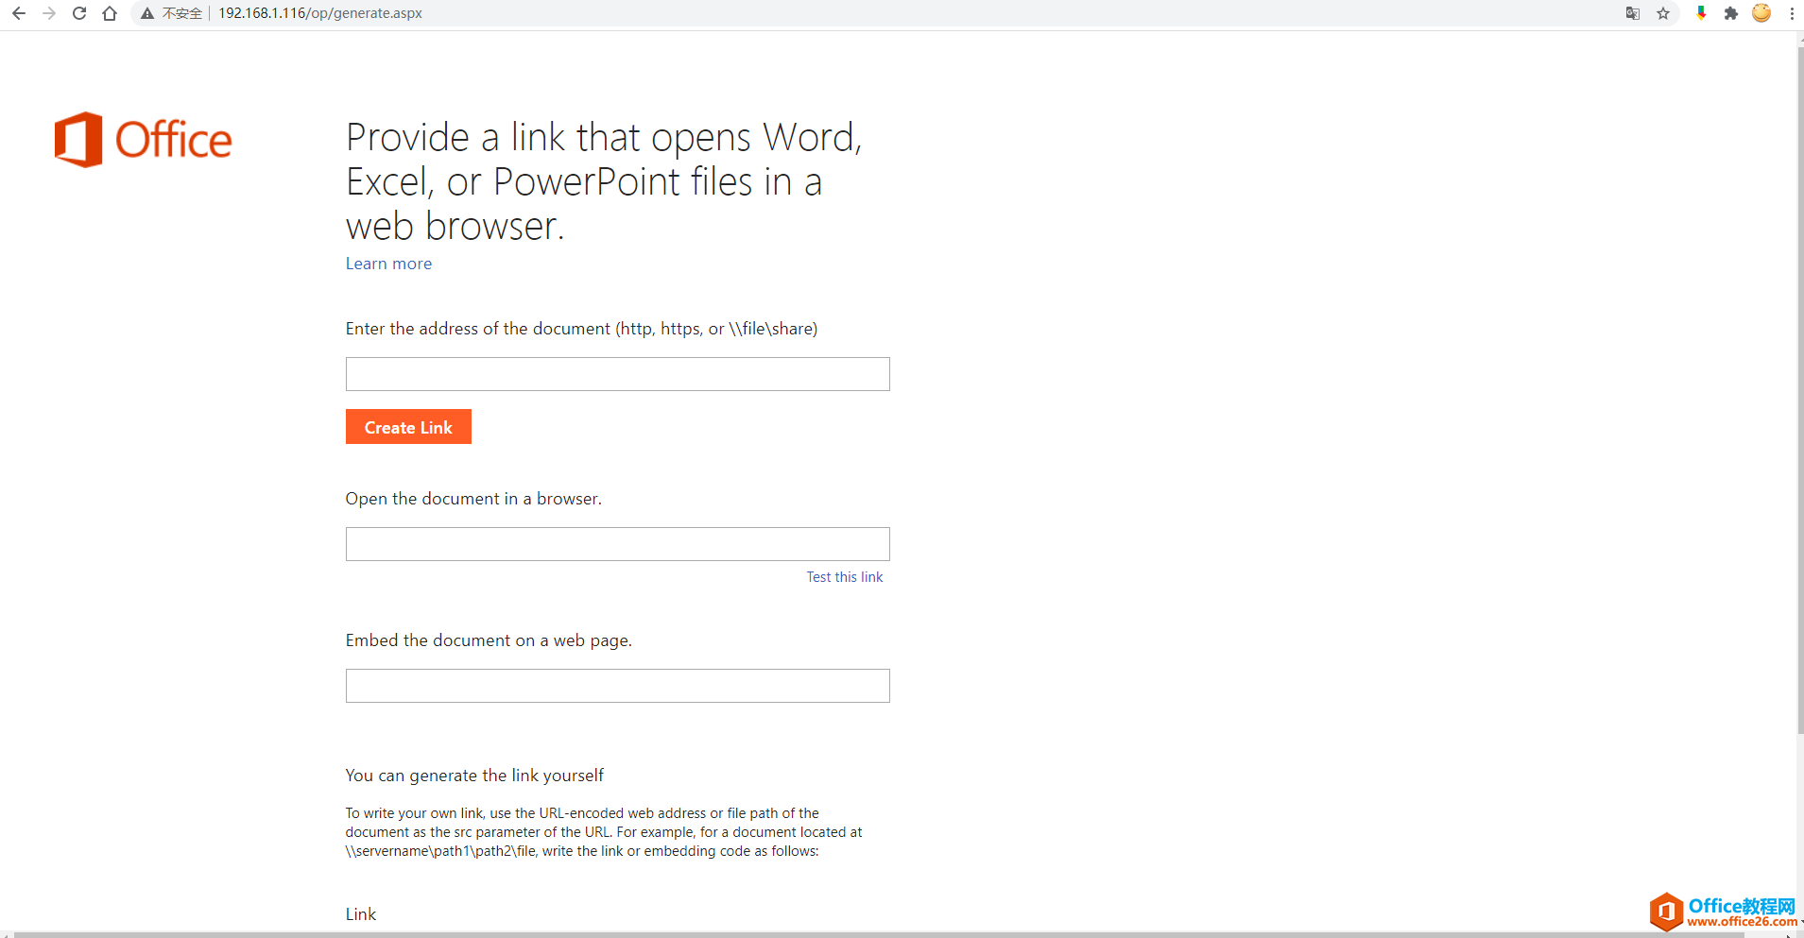1804x938 pixels.
Task: Open the colorful download arrow extension
Action: (1701, 13)
